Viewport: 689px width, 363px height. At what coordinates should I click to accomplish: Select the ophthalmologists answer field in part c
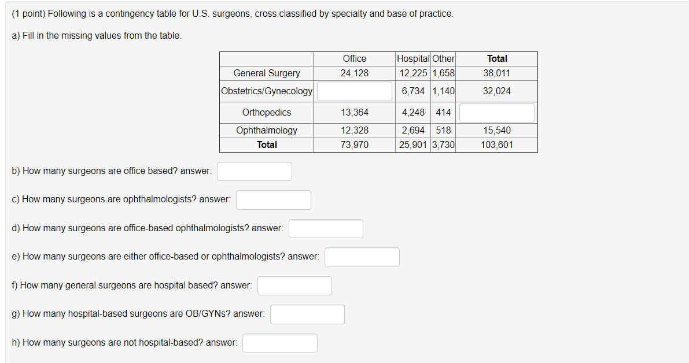click(x=273, y=200)
